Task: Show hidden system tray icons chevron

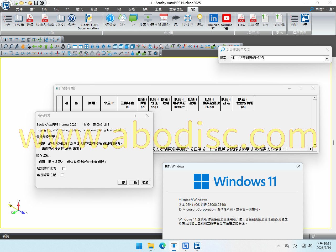Action: click(x=278, y=246)
